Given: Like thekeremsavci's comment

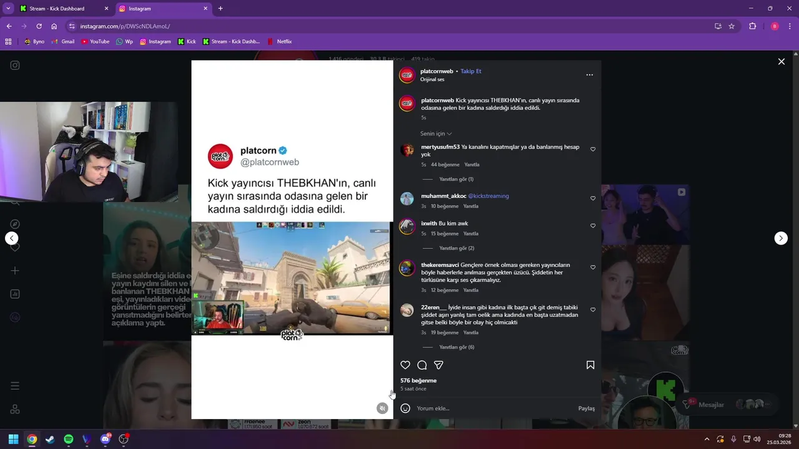Looking at the screenshot, I should (593, 268).
